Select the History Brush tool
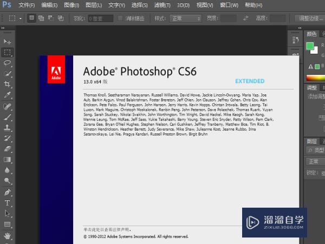This screenshot has width=325, height=244. (x=8, y=138)
